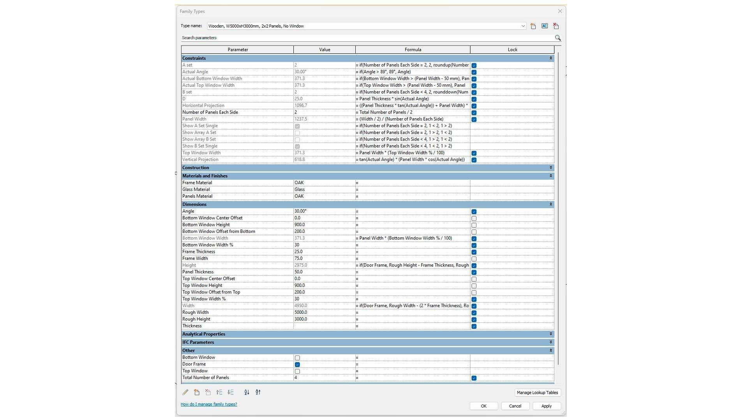The height and width of the screenshot is (420, 748).
Task: Expand the Construction parameter group
Action: pyautogui.click(x=550, y=168)
